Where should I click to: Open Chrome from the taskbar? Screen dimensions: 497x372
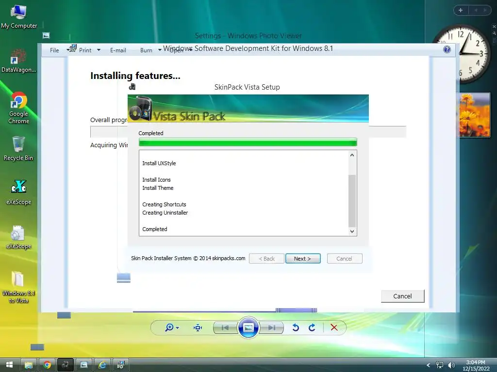(x=47, y=365)
